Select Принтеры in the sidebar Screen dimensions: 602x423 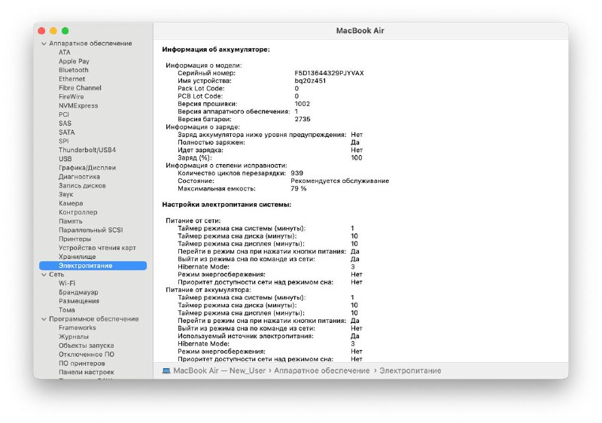point(74,239)
